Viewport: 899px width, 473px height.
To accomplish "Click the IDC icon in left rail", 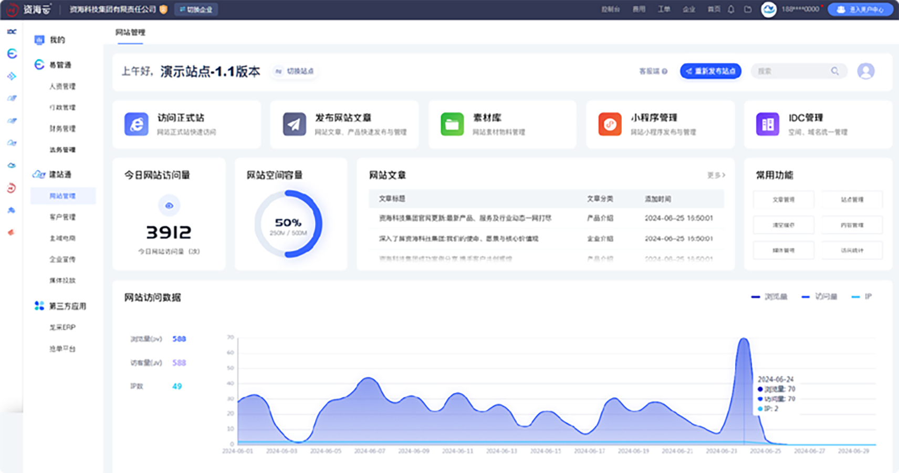I will click(12, 32).
